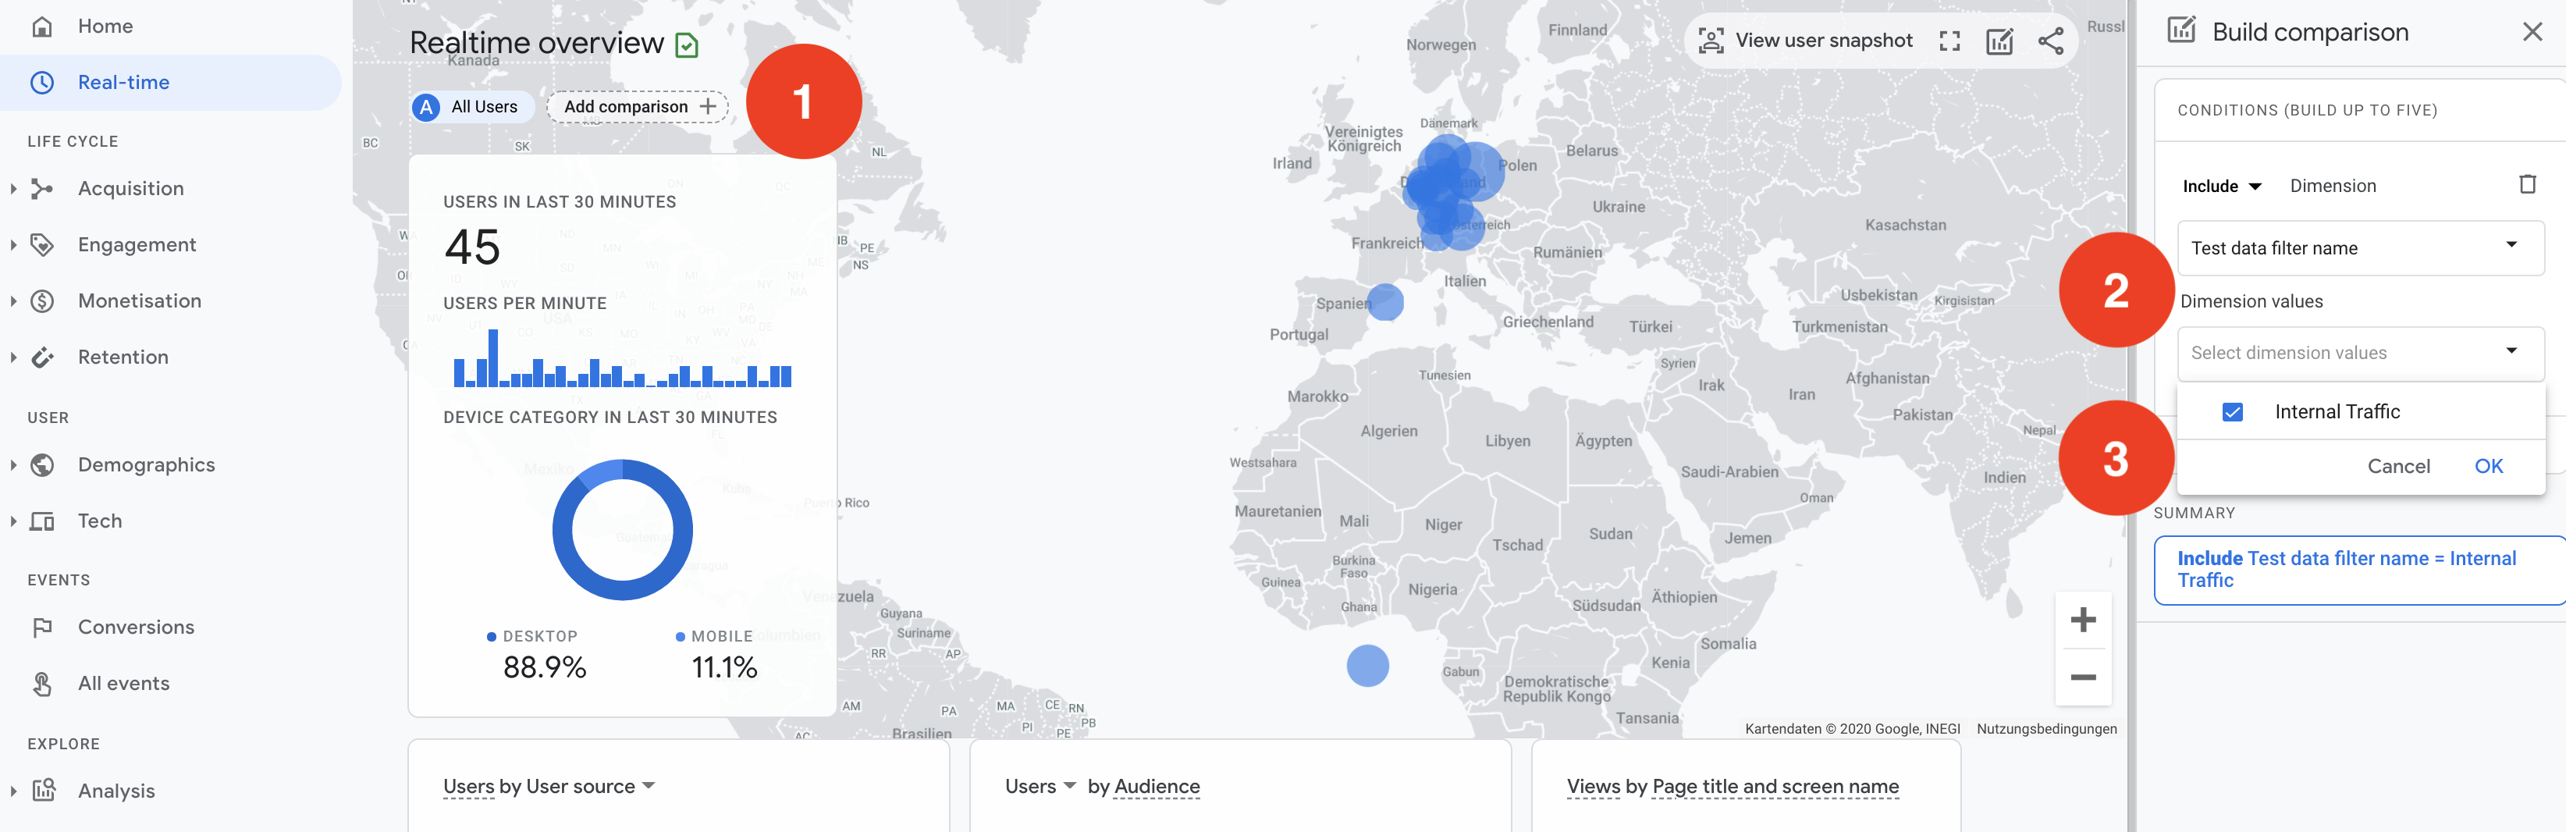2566x832 pixels.
Task: Click the device category donut chart
Action: click(623, 529)
